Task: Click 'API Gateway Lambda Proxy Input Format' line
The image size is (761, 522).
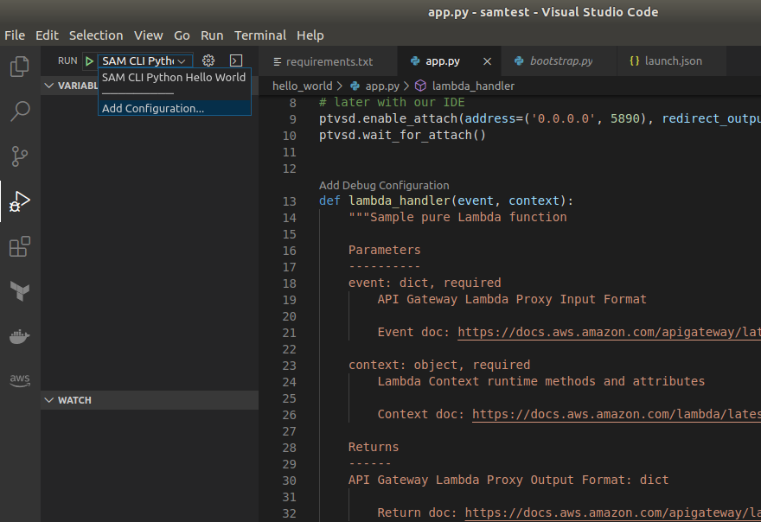Action: pos(512,299)
